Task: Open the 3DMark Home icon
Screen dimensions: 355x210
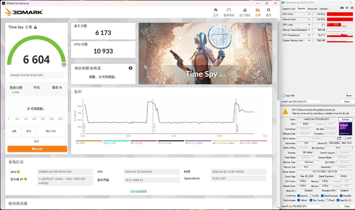Action: pos(216,10)
